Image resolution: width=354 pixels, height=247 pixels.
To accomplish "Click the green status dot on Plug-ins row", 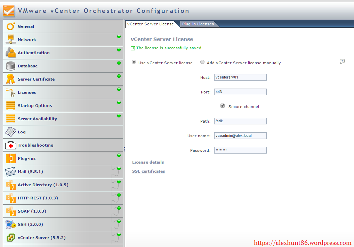I will (x=119, y=155).
